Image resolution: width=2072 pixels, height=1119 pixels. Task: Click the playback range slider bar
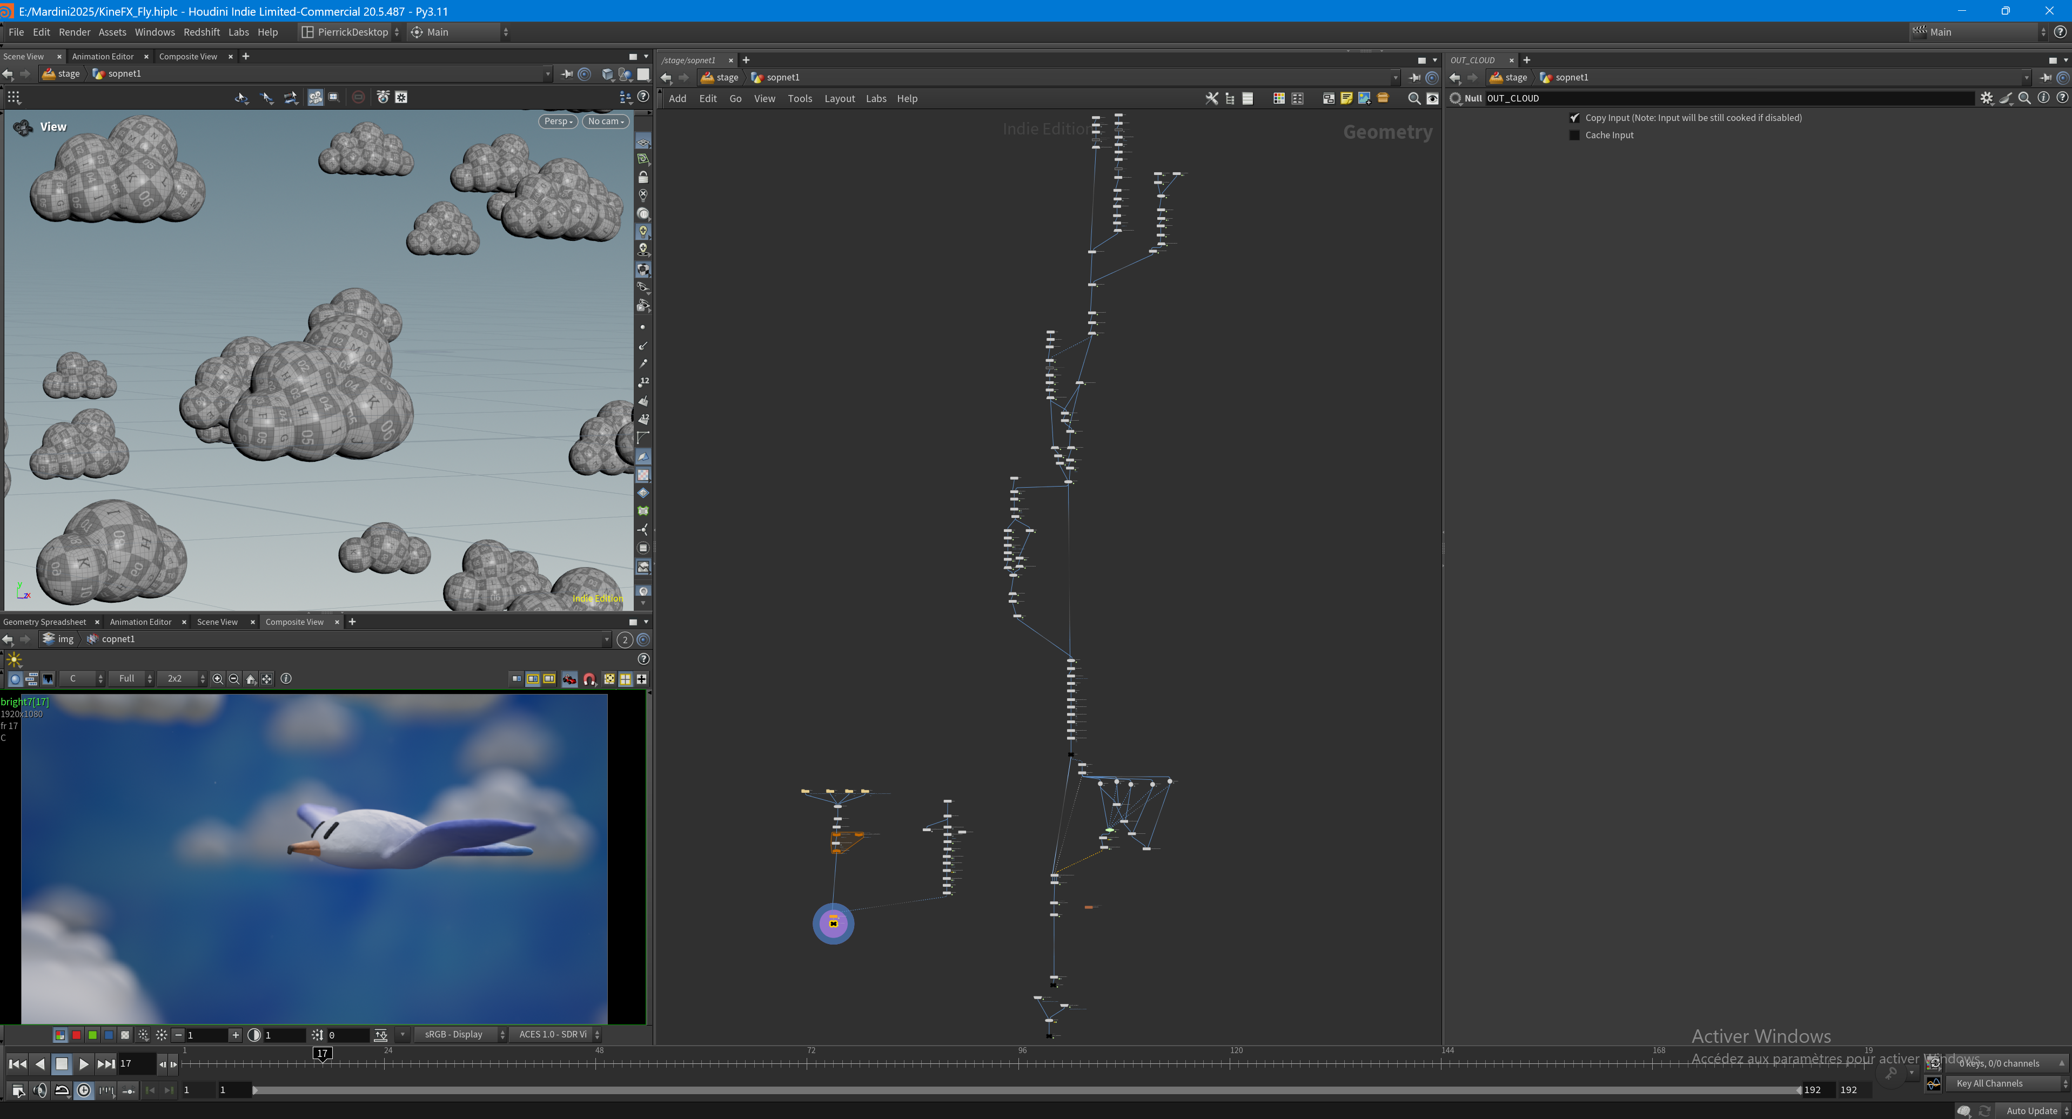(x=1027, y=1090)
